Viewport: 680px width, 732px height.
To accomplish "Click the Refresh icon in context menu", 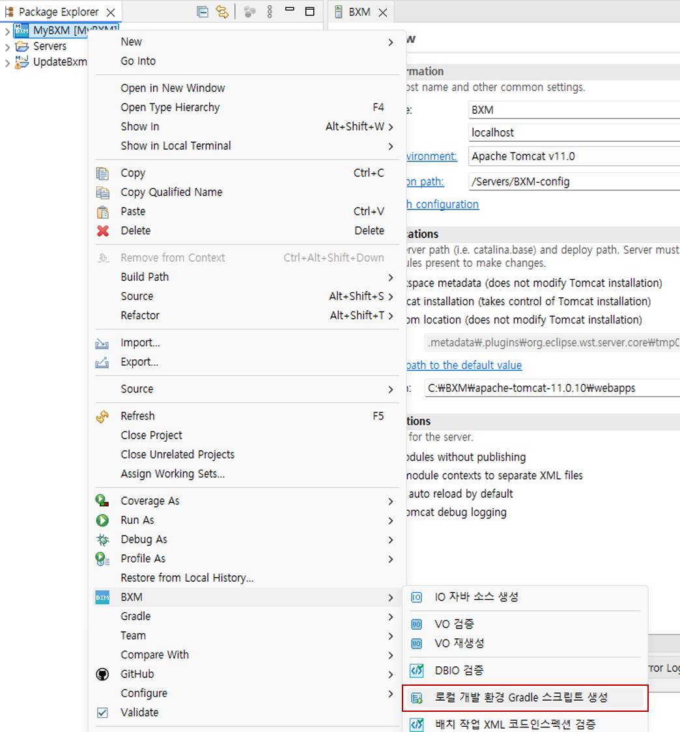I will click(x=102, y=416).
